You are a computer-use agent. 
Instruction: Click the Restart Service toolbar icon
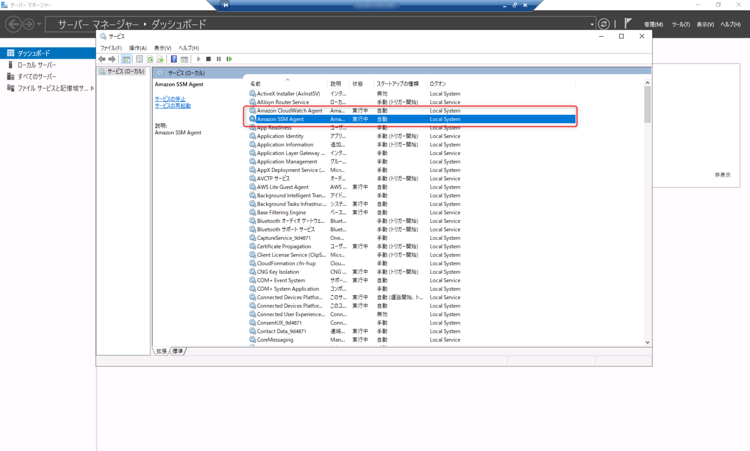(229, 59)
